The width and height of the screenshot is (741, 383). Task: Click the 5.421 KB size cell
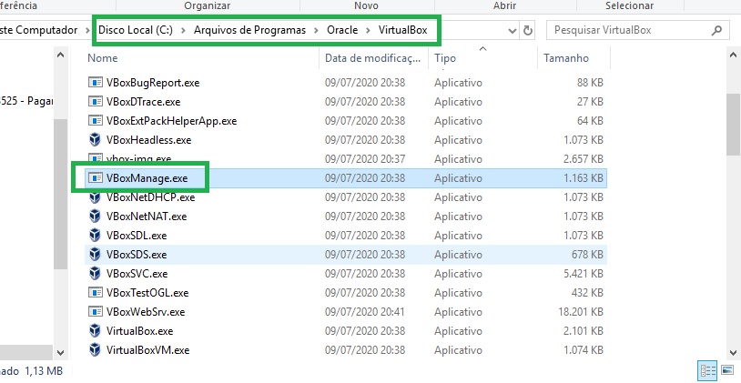coord(584,274)
